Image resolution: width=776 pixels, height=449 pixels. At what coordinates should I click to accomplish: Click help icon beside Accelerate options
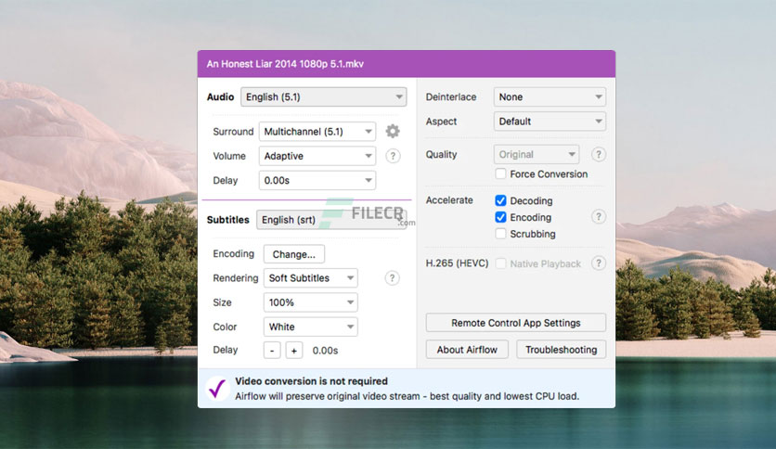(x=599, y=216)
